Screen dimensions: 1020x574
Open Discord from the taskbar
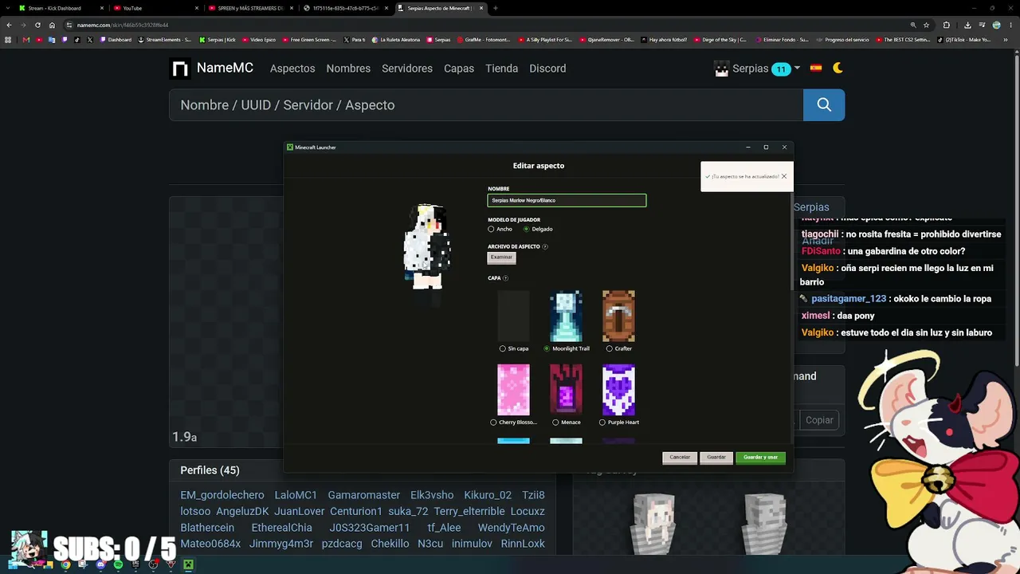100,565
